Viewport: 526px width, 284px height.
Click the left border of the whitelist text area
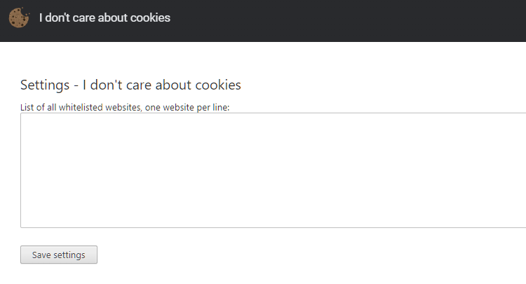click(21, 170)
